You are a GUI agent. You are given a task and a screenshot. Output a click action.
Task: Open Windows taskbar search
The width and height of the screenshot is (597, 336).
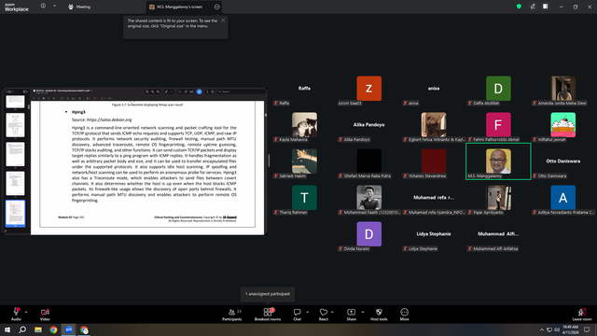tap(22, 329)
